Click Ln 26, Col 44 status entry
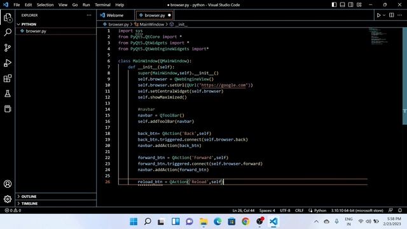This screenshot has width=407, height=229. pos(243,211)
